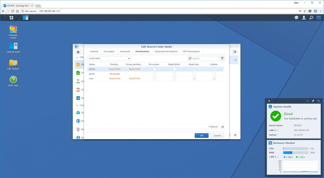This screenshot has width=324, height=178.
Task: Click the widget panel dock icon
Action: [x=318, y=101]
